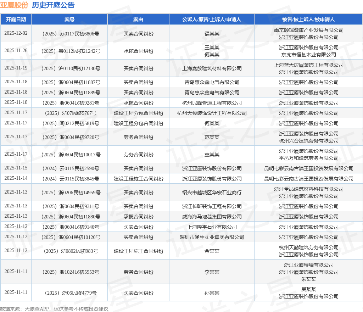Select case number (2025)苏0117民初6806号

pyautogui.click(x=71, y=34)
